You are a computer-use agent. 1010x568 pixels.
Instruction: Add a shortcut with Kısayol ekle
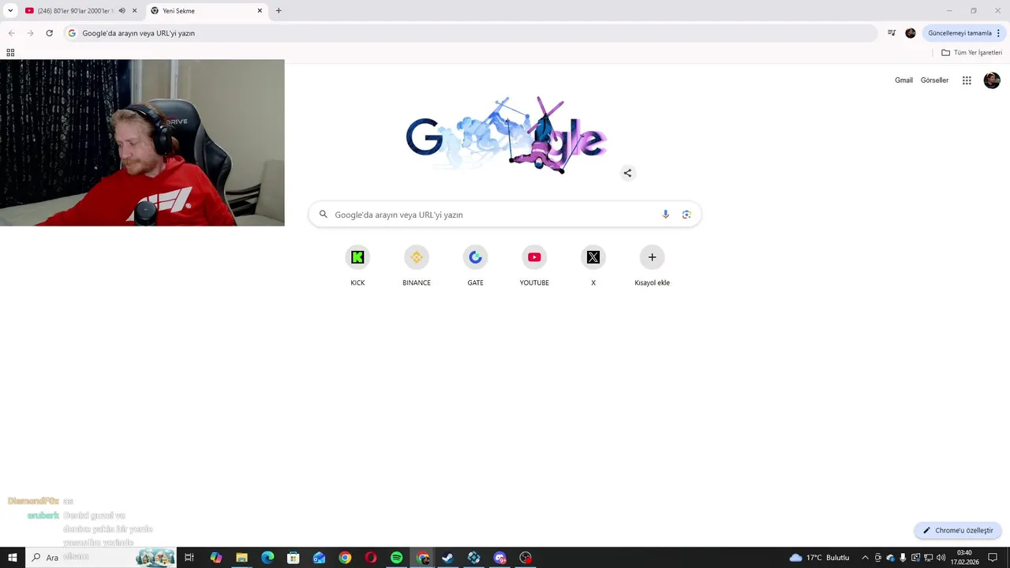point(652,267)
